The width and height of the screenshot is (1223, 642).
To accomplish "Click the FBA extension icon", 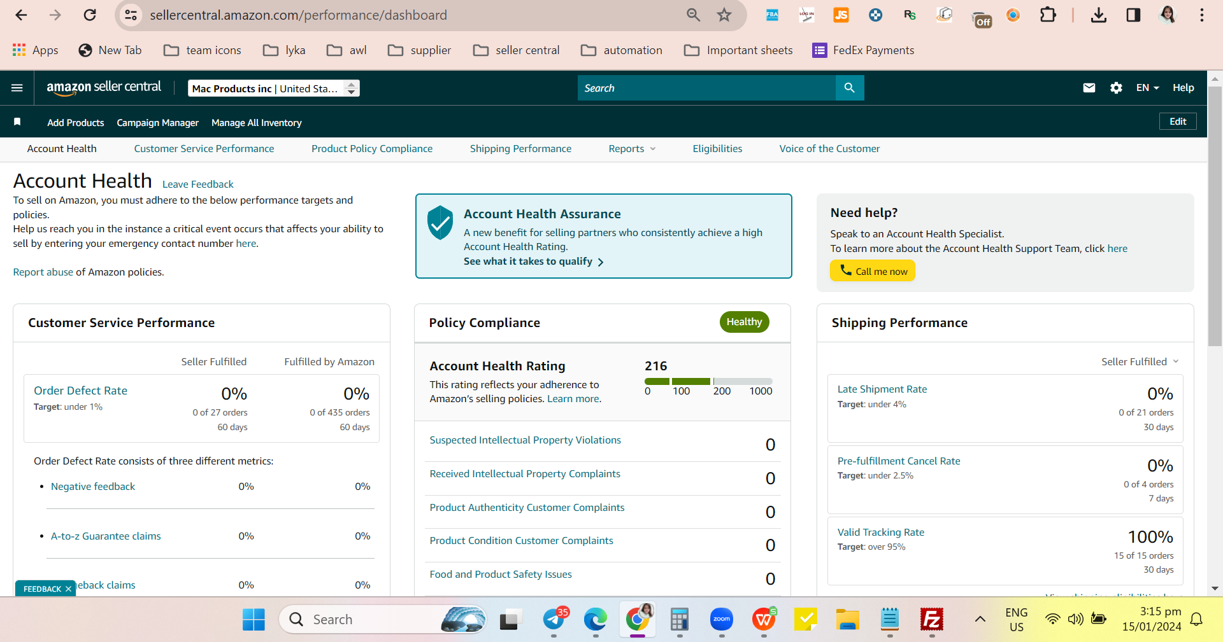I will click(x=772, y=15).
